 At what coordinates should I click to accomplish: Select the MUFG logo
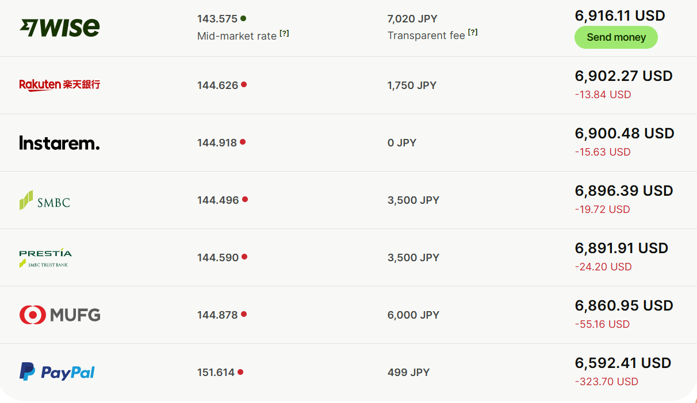point(60,315)
